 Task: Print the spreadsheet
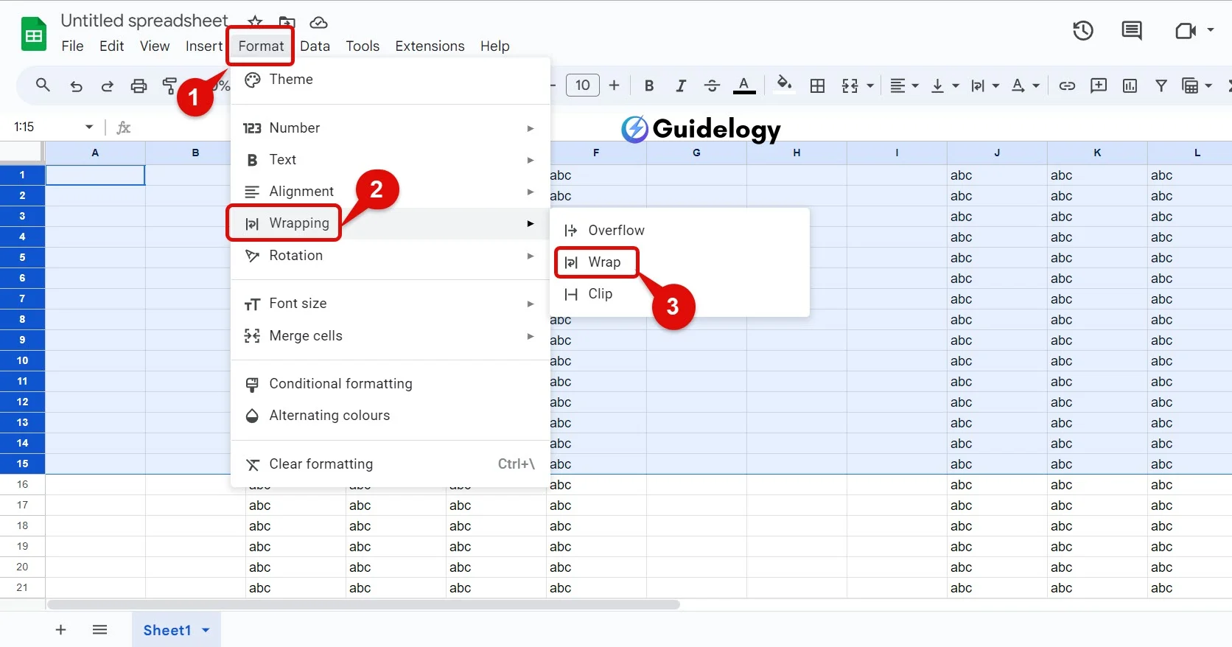coord(139,86)
